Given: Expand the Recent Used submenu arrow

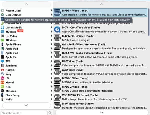Looking at the screenshot, I should [x=52, y=11].
